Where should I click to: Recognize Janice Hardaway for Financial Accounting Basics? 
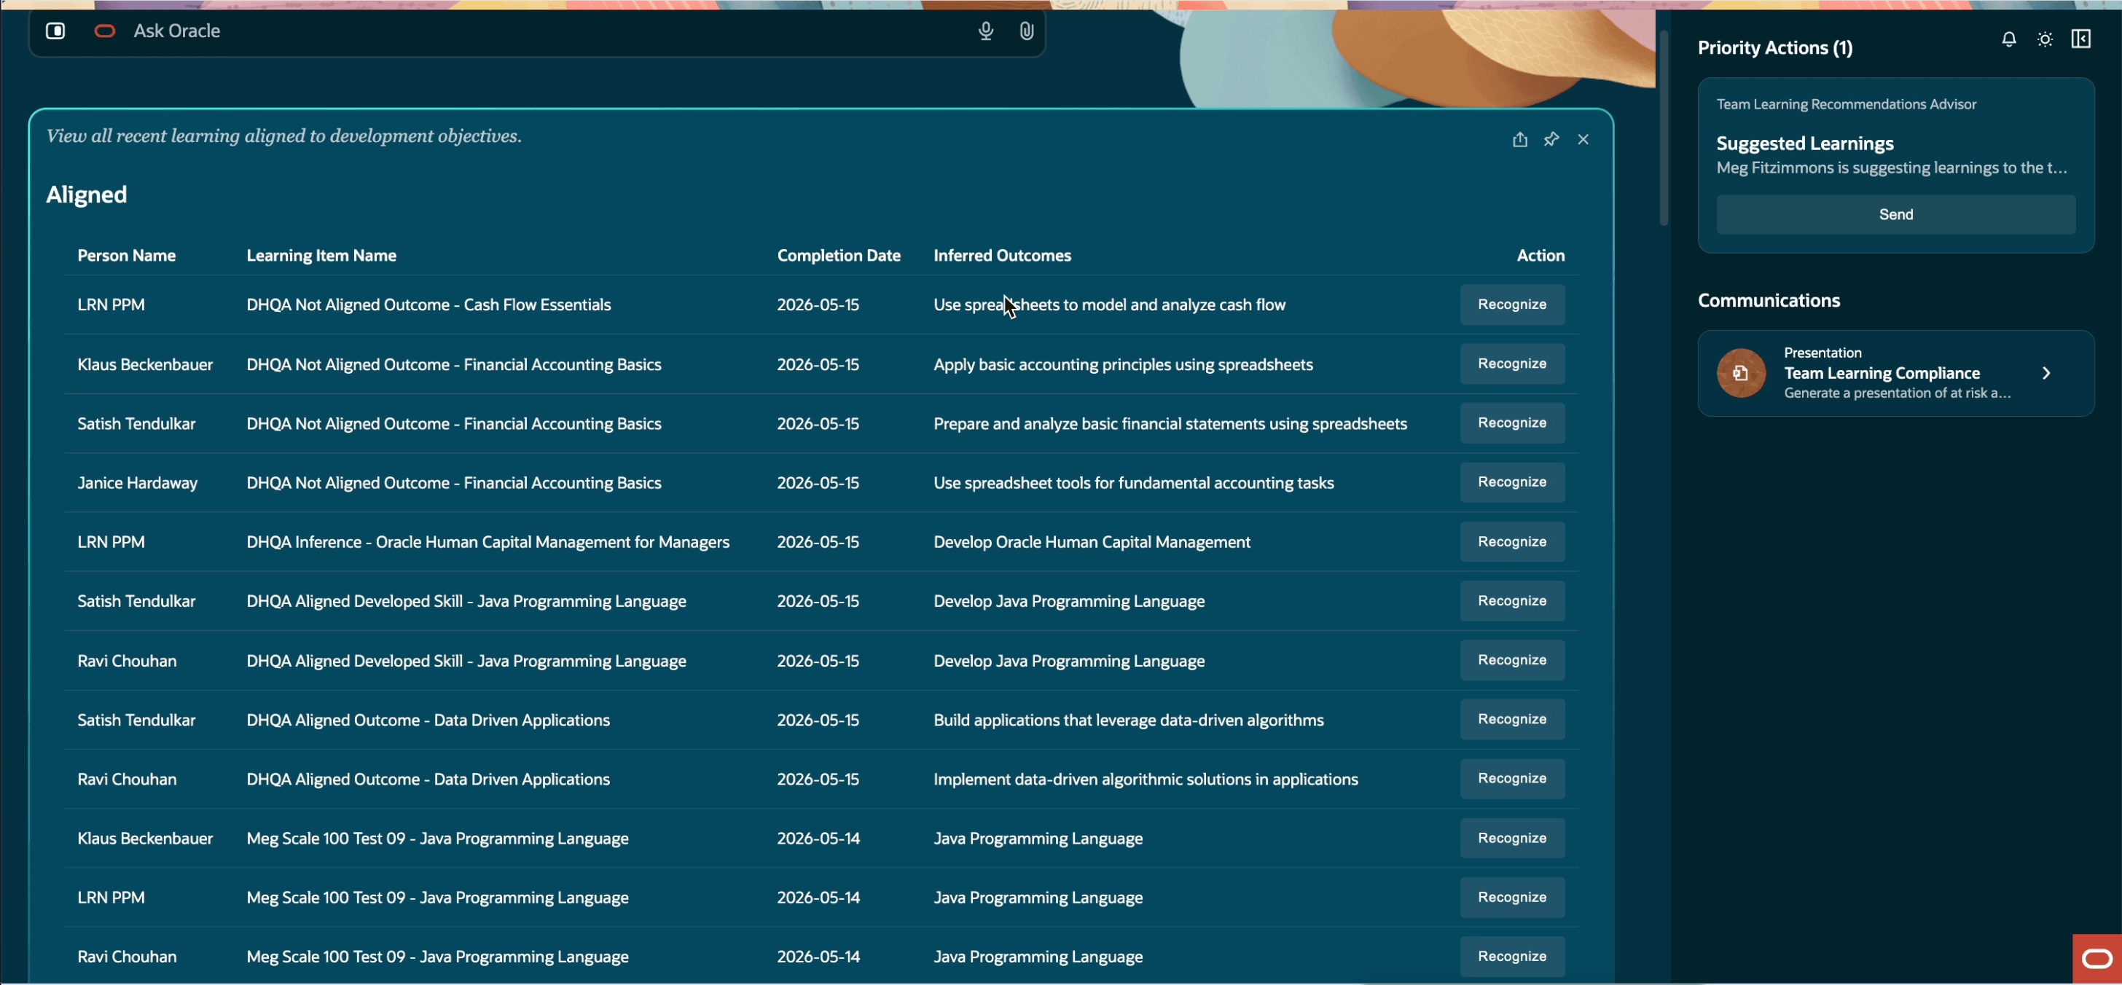(1511, 482)
